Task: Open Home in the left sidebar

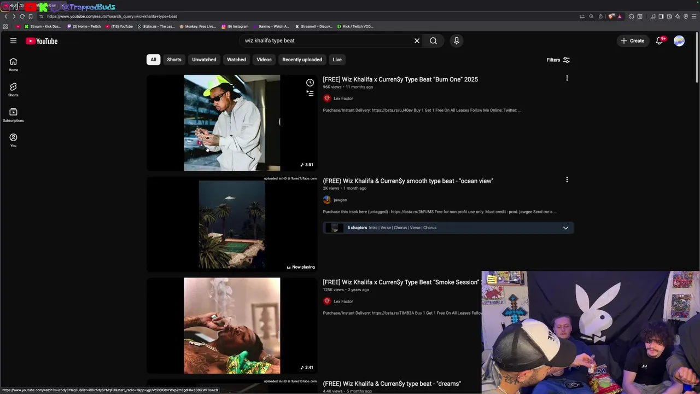Action: (x=13, y=65)
